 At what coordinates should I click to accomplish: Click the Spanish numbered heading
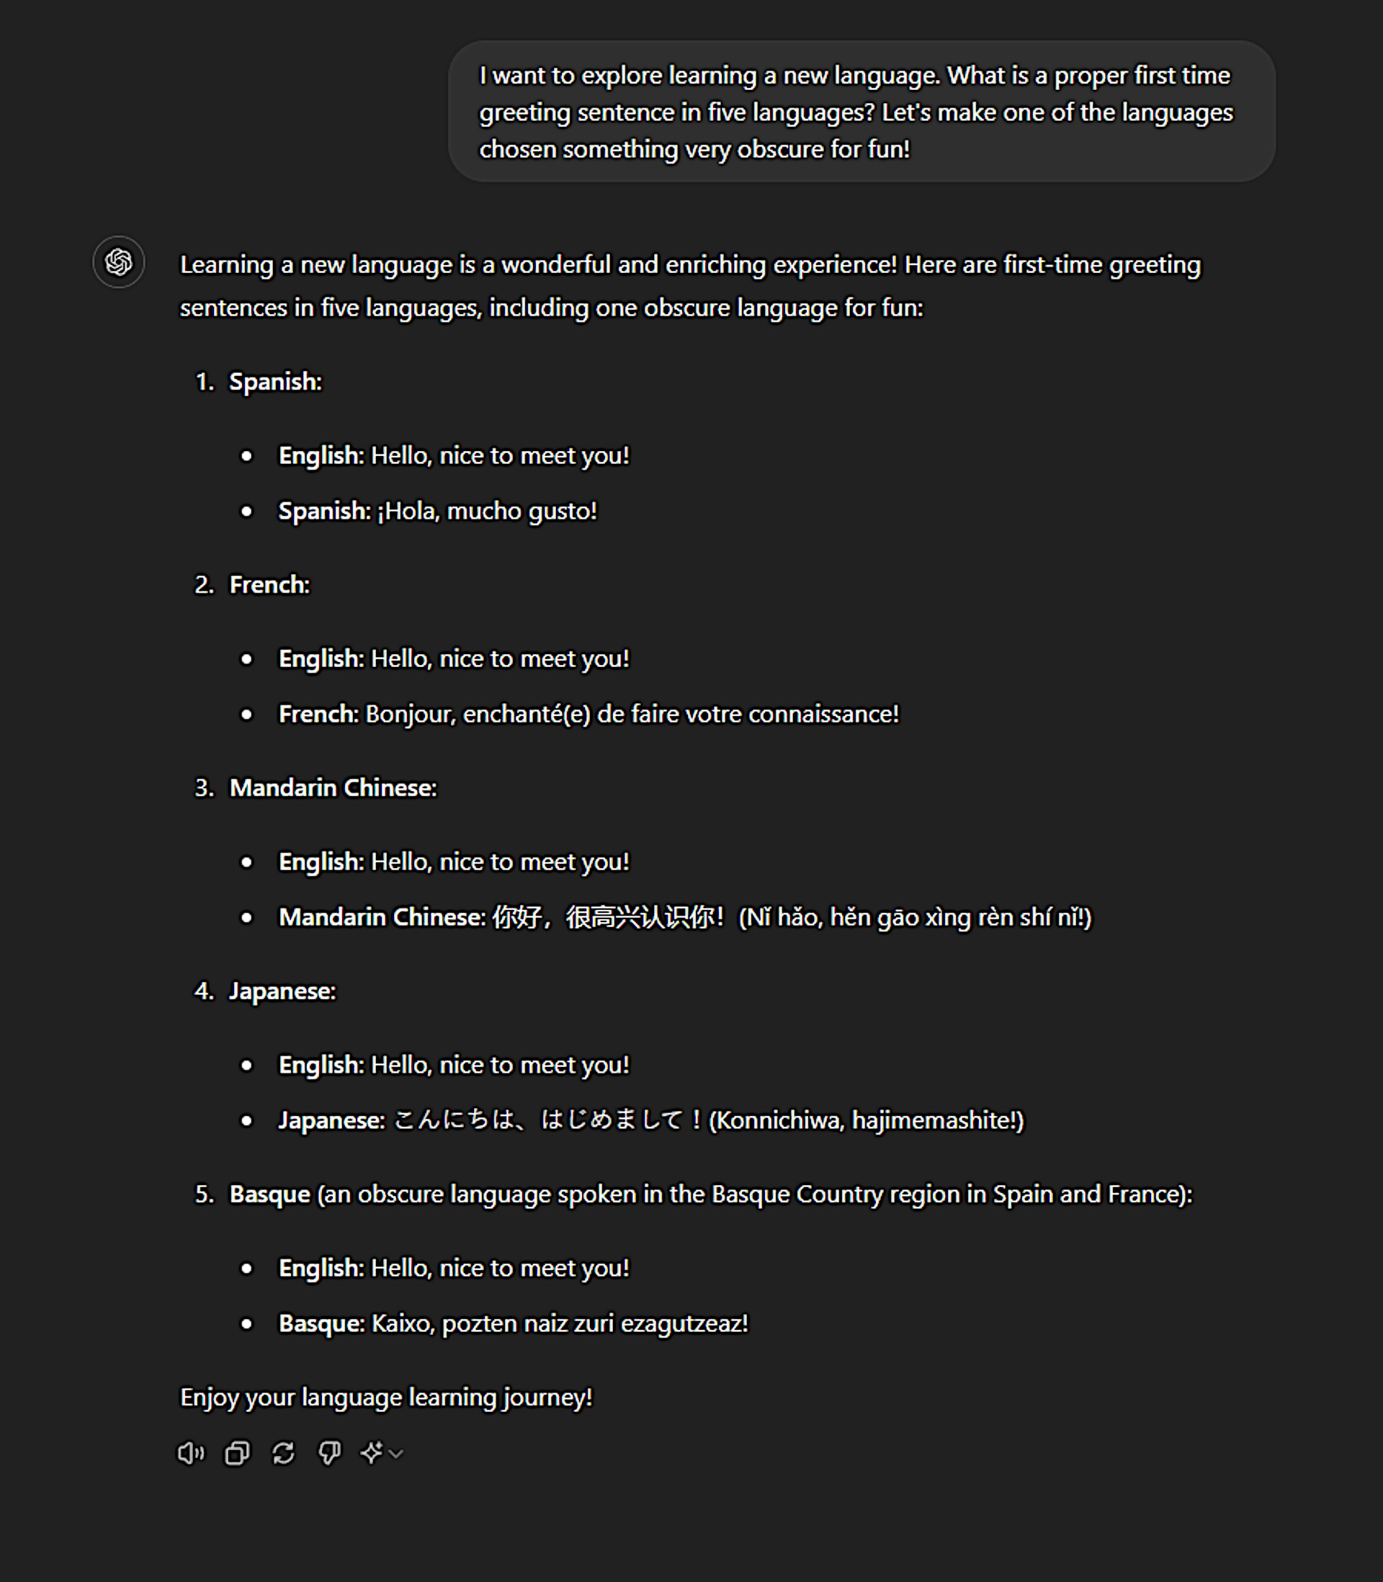274,381
